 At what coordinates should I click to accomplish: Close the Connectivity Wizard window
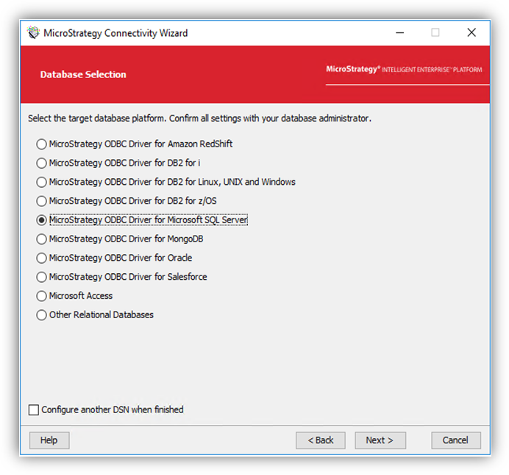tap(471, 32)
